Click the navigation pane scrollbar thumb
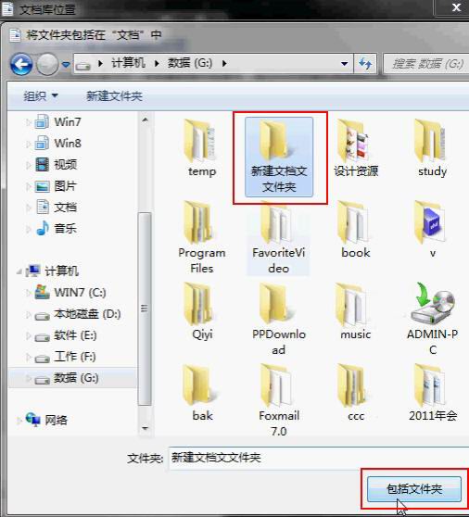This screenshot has width=469, height=517. (x=145, y=309)
